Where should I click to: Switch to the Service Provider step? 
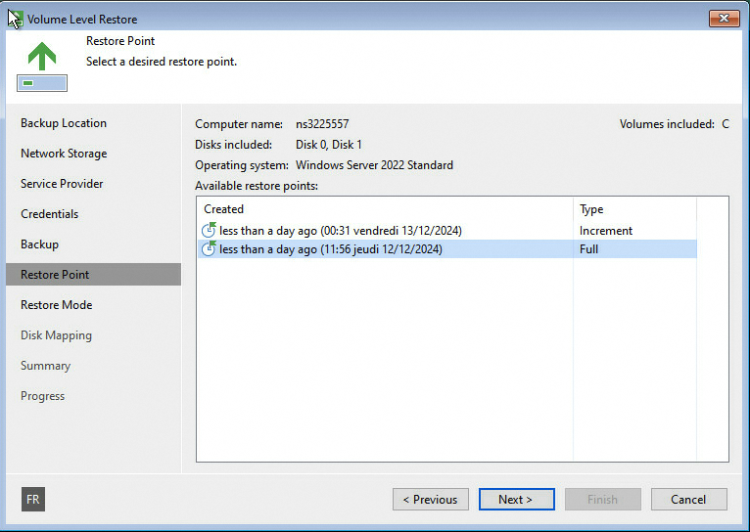62,184
